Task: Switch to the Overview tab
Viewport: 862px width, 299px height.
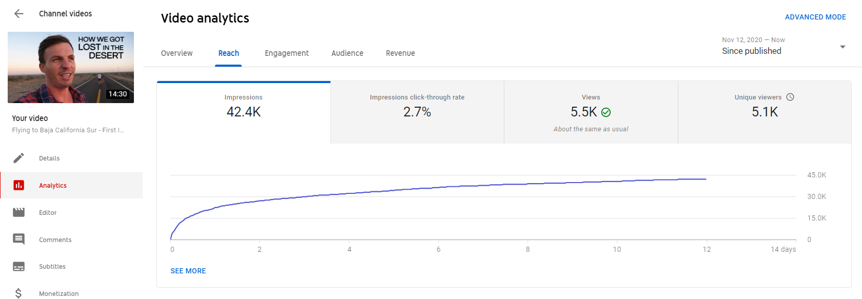Action: [x=177, y=53]
